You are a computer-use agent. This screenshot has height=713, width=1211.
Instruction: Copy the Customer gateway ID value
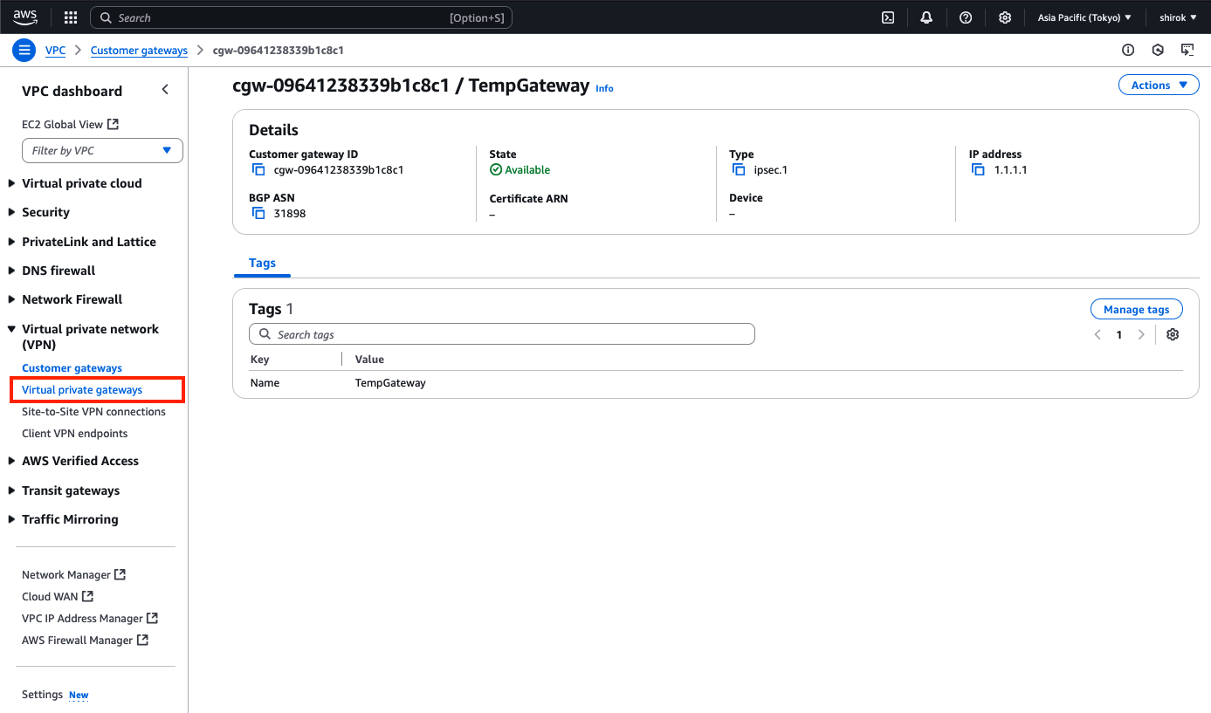click(x=258, y=170)
